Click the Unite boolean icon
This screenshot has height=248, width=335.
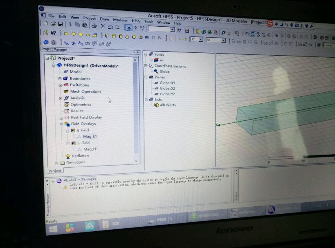(x=233, y=41)
